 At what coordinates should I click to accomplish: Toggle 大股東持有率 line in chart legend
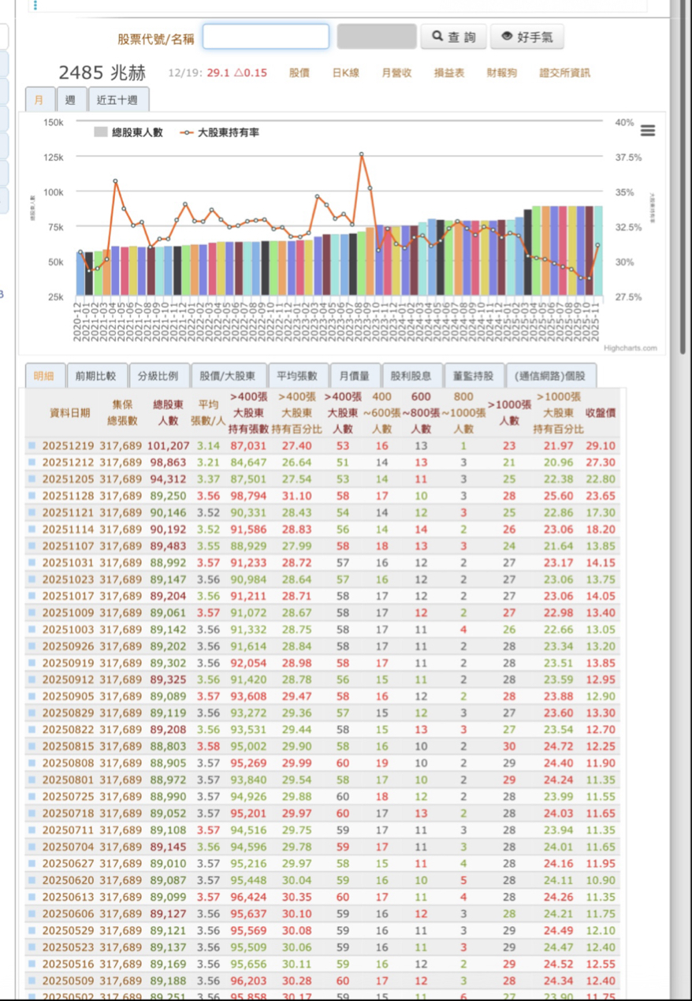click(x=219, y=132)
